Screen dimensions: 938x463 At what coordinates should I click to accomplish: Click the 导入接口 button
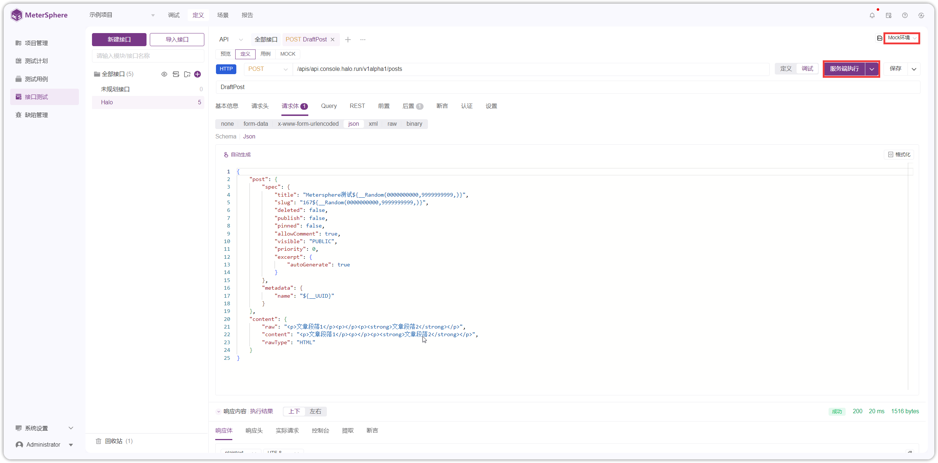[177, 40]
